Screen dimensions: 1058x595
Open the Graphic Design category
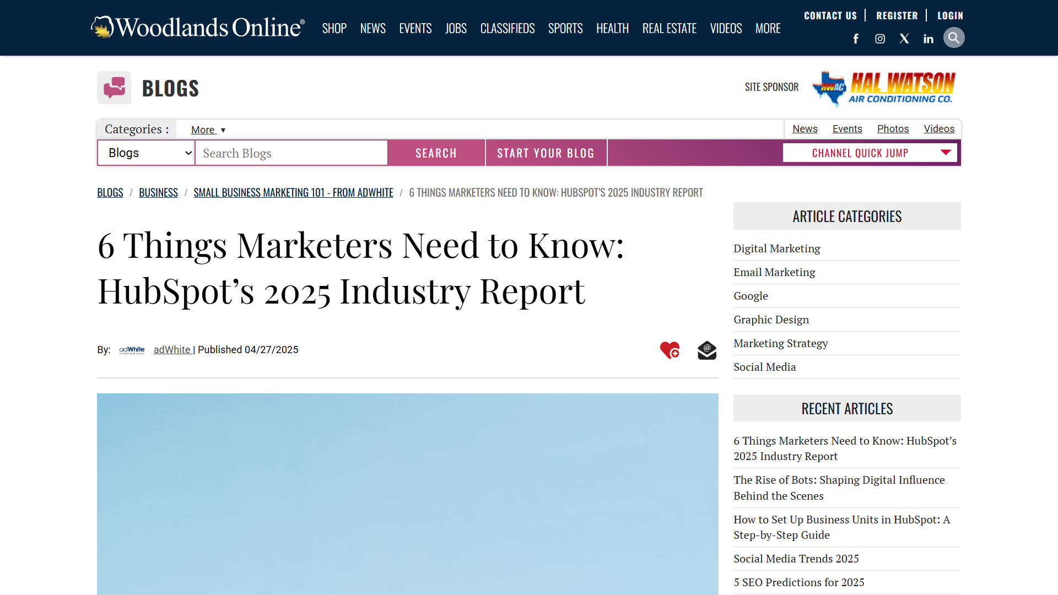click(771, 320)
